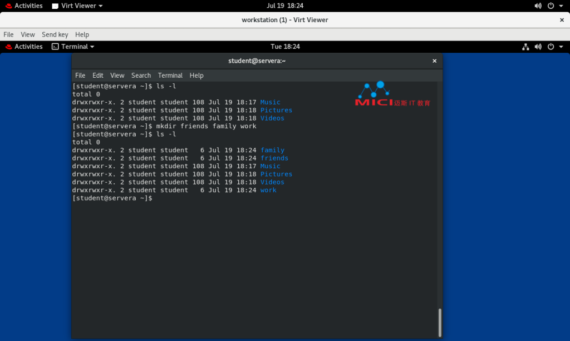Open the Send key menu
Screen dimensions: 570x341
[x=55, y=34]
